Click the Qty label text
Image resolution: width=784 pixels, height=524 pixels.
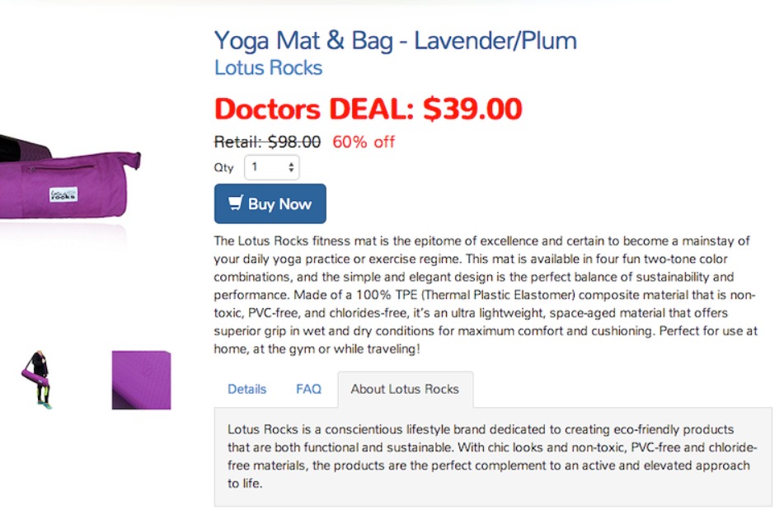[223, 167]
